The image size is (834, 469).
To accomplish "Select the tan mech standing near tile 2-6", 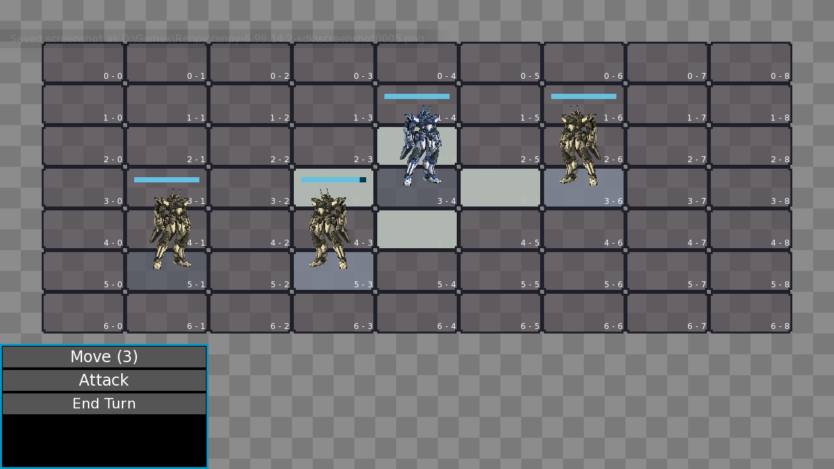I will pyautogui.click(x=579, y=146).
